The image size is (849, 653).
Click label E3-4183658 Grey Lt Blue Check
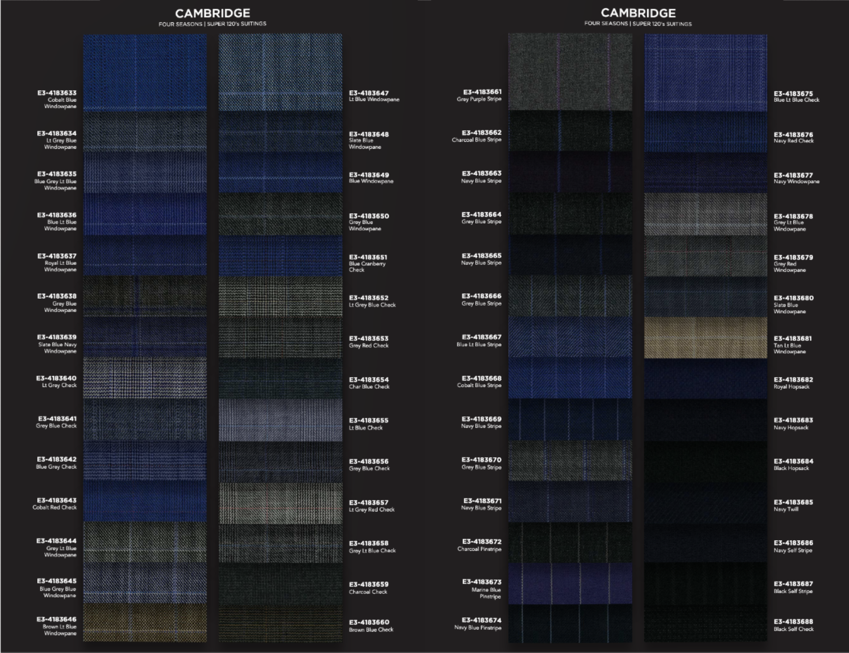pos(372,547)
